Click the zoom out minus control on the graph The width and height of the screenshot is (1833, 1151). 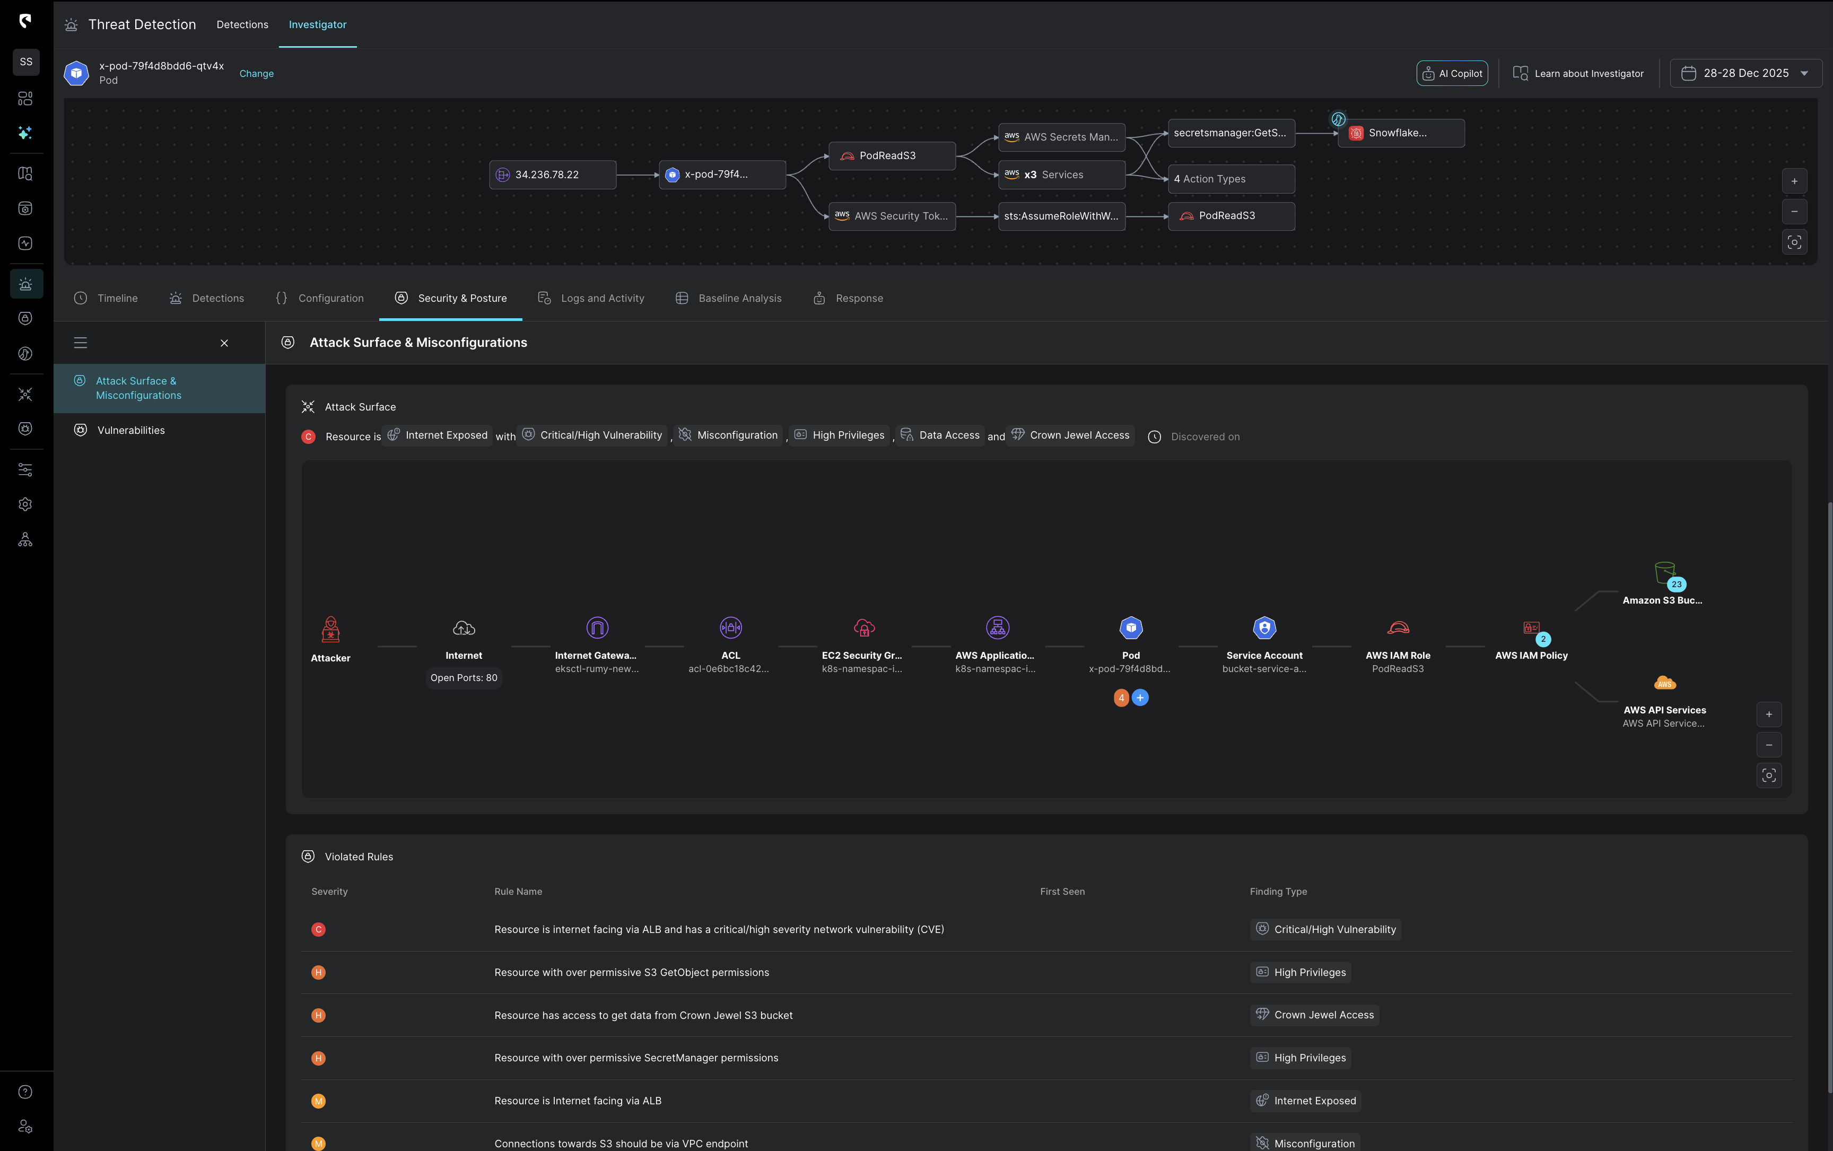(x=1794, y=212)
